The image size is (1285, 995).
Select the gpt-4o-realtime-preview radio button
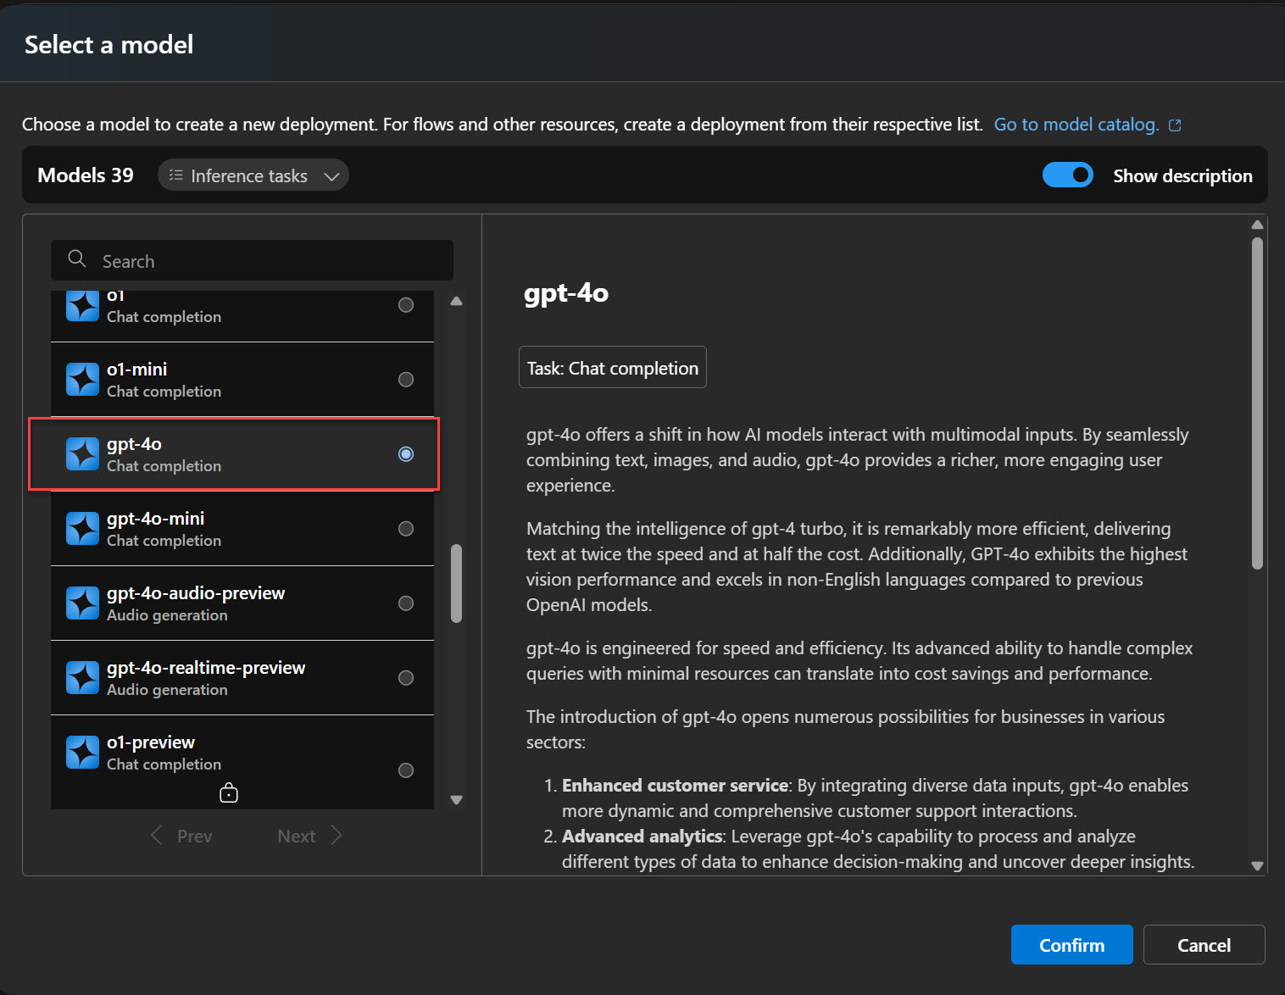click(x=406, y=678)
